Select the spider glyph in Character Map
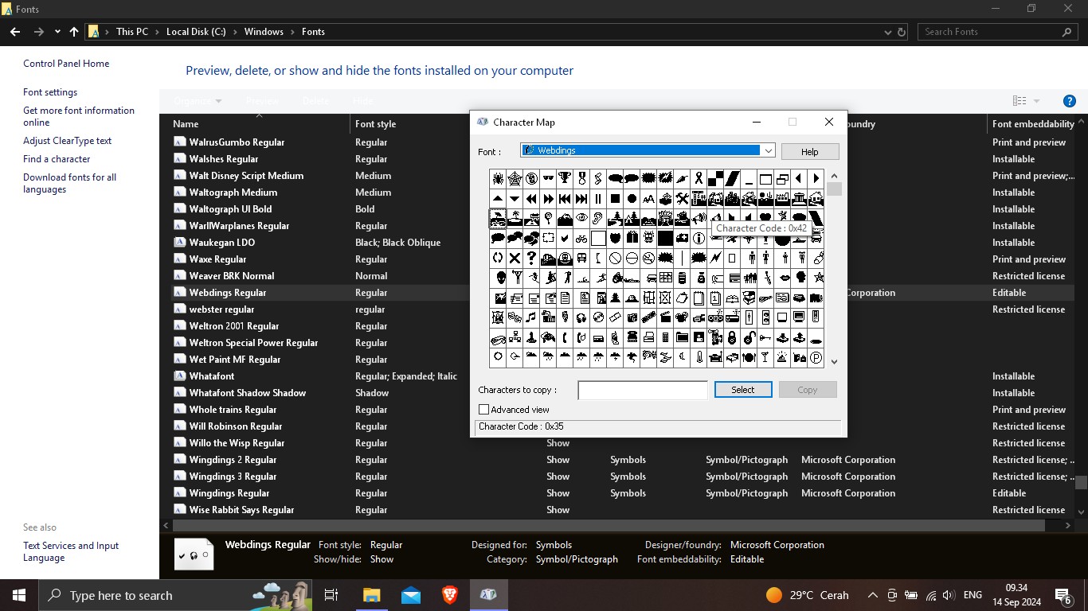This screenshot has height=611, width=1088. click(x=498, y=178)
